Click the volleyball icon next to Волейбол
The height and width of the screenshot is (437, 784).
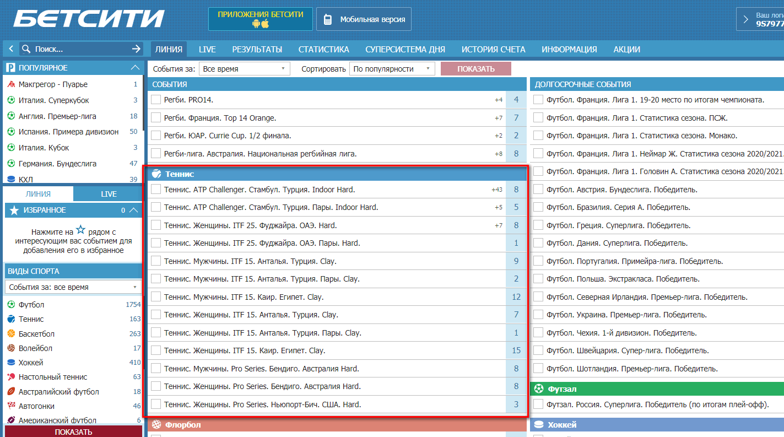[11, 348]
